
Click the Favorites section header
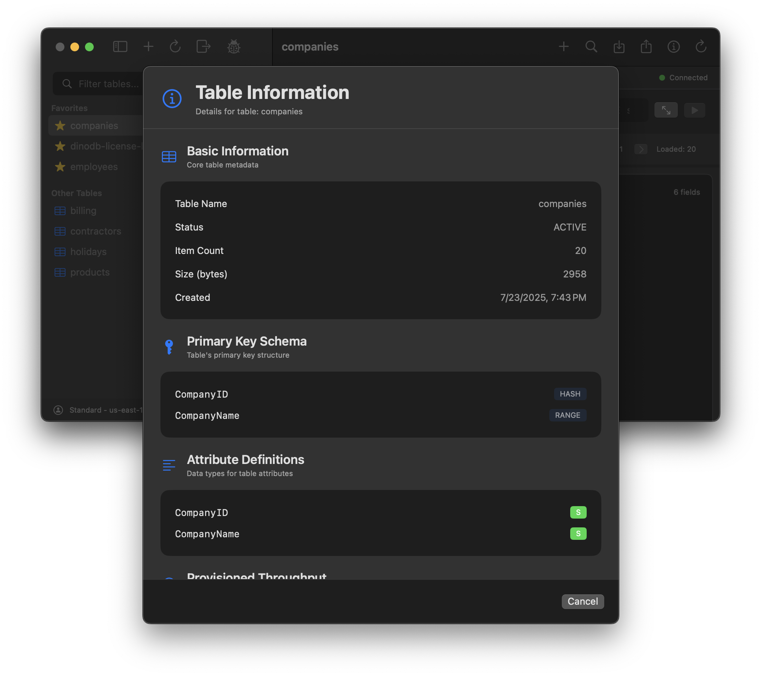click(x=69, y=108)
